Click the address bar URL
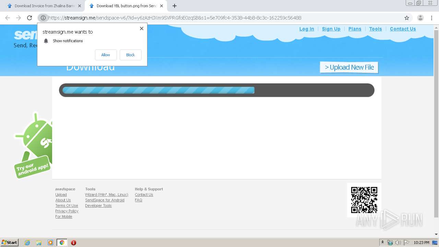The width and height of the screenshot is (439, 247). tap(175, 18)
